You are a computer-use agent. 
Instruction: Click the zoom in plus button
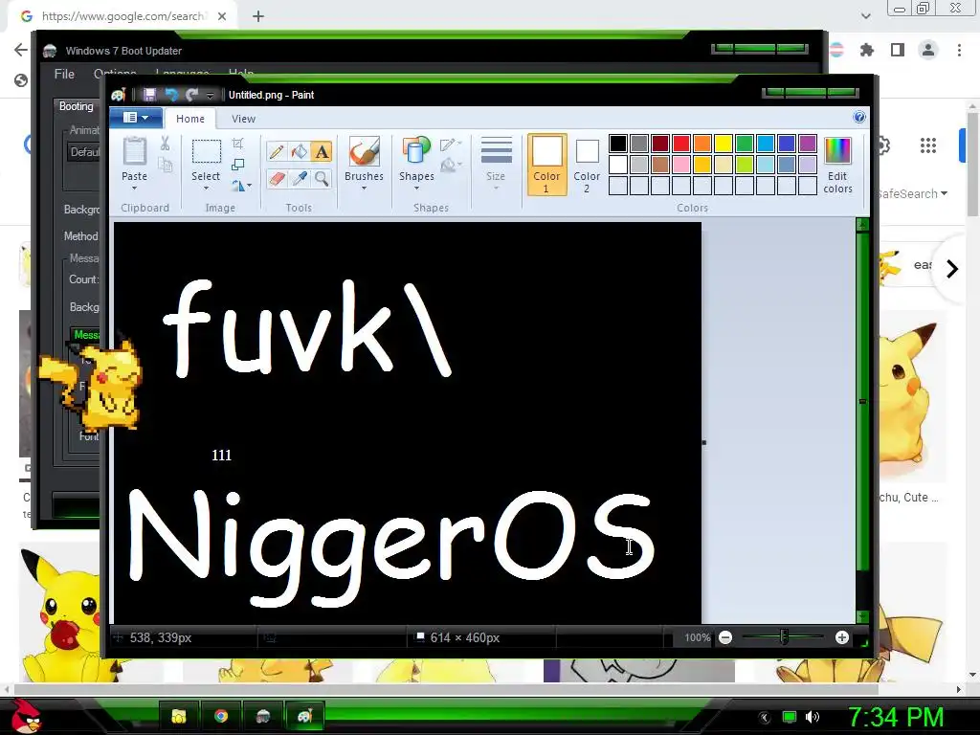tap(842, 637)
